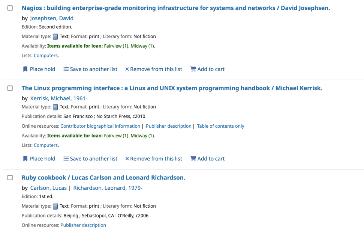Click the Text material type book icon for Ruby cookbook
The height and width of the screenshot is (231, 364).
(x=55, y=206)
